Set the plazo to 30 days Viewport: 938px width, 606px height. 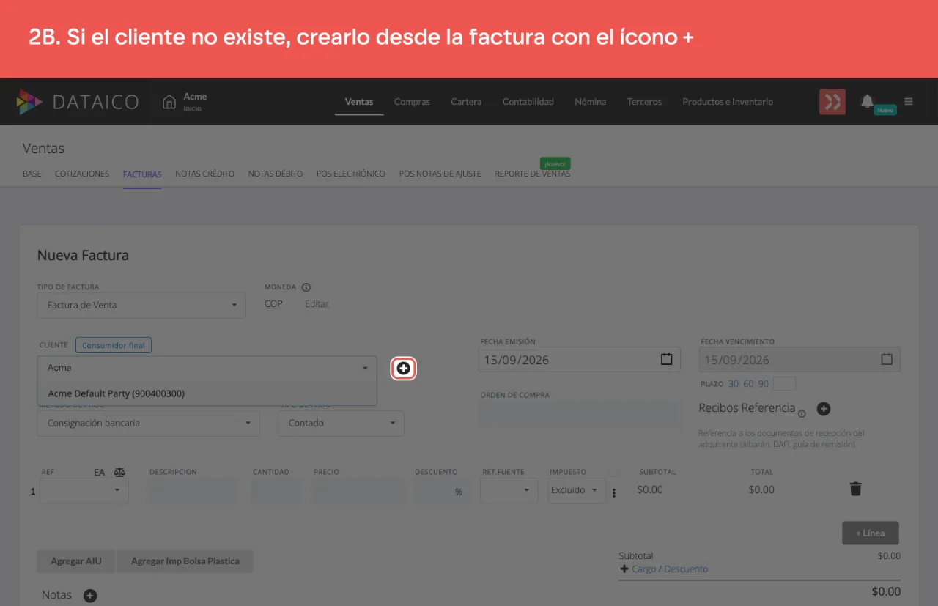(x=734, y=384)
